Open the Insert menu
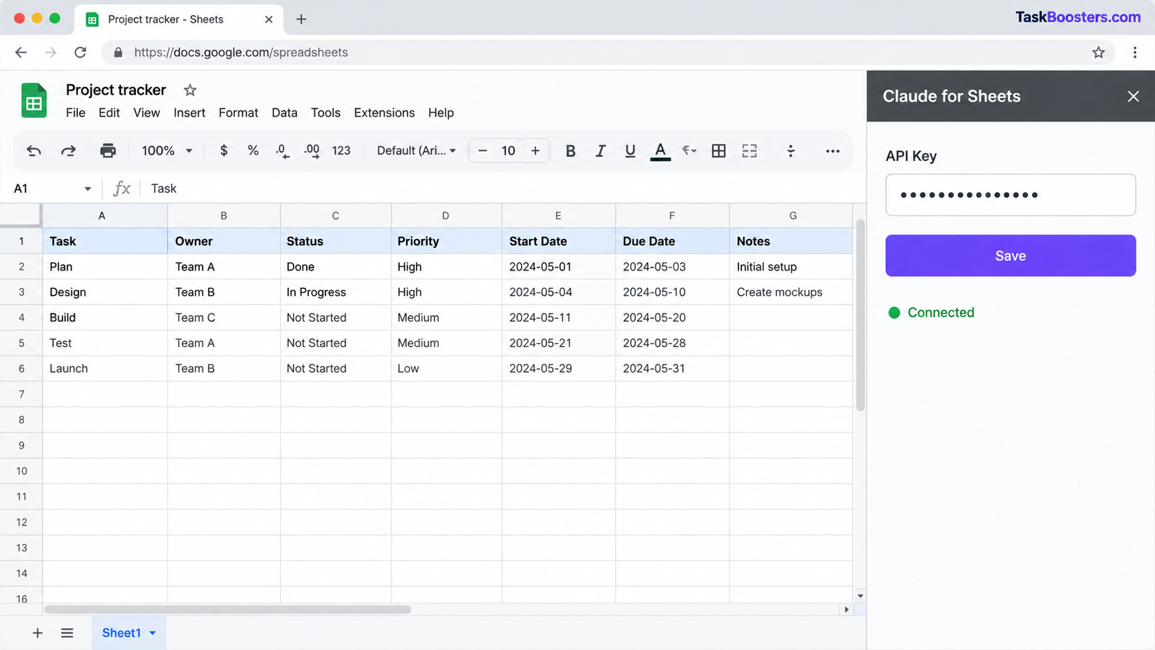 (189, 113)
